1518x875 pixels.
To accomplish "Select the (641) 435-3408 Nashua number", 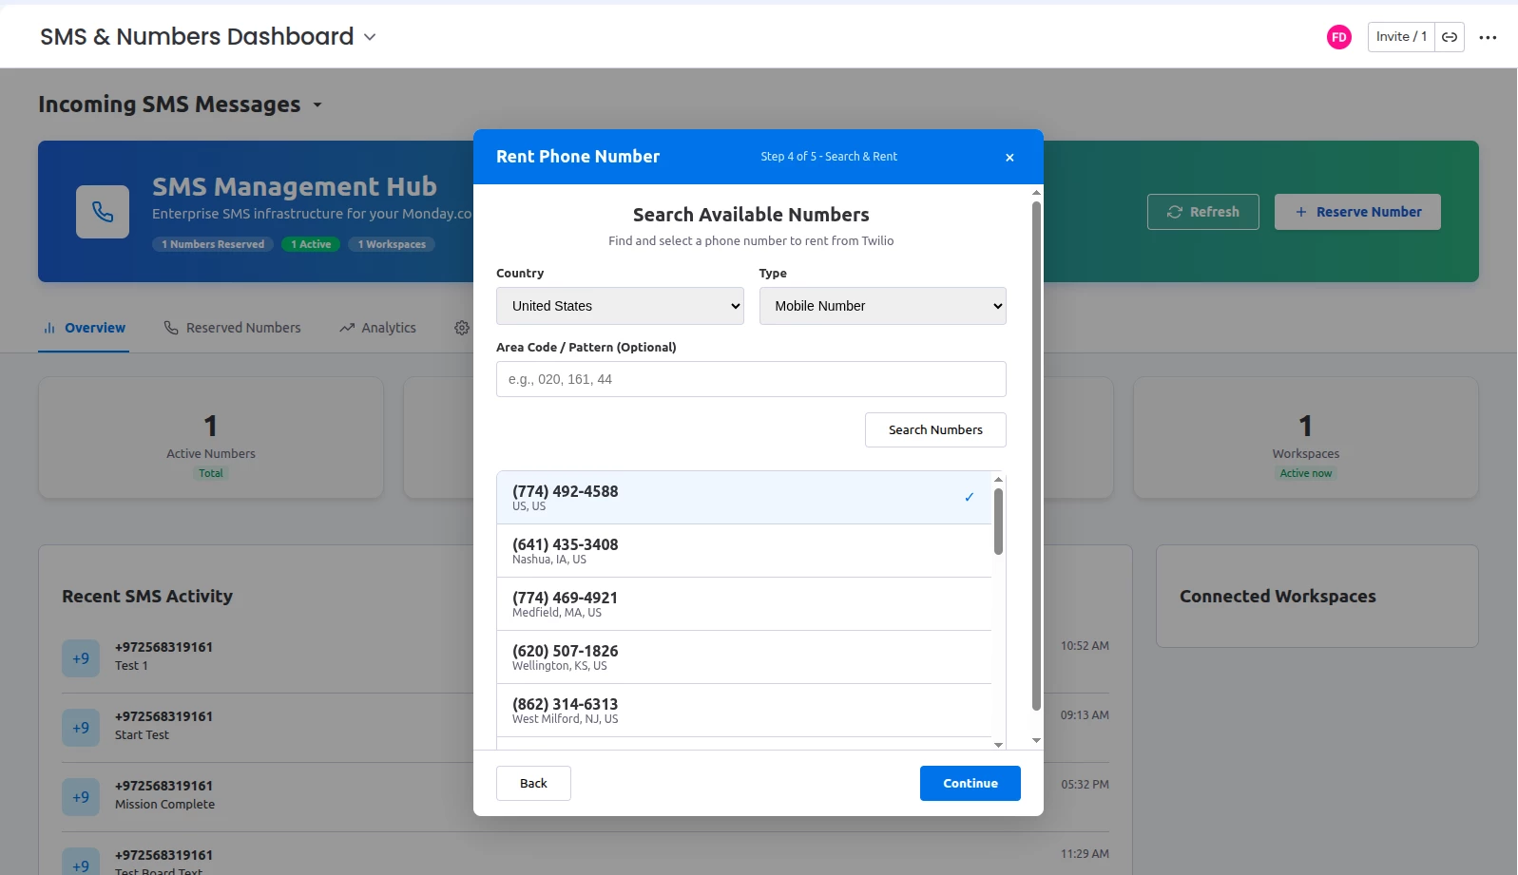I will 743,551.
